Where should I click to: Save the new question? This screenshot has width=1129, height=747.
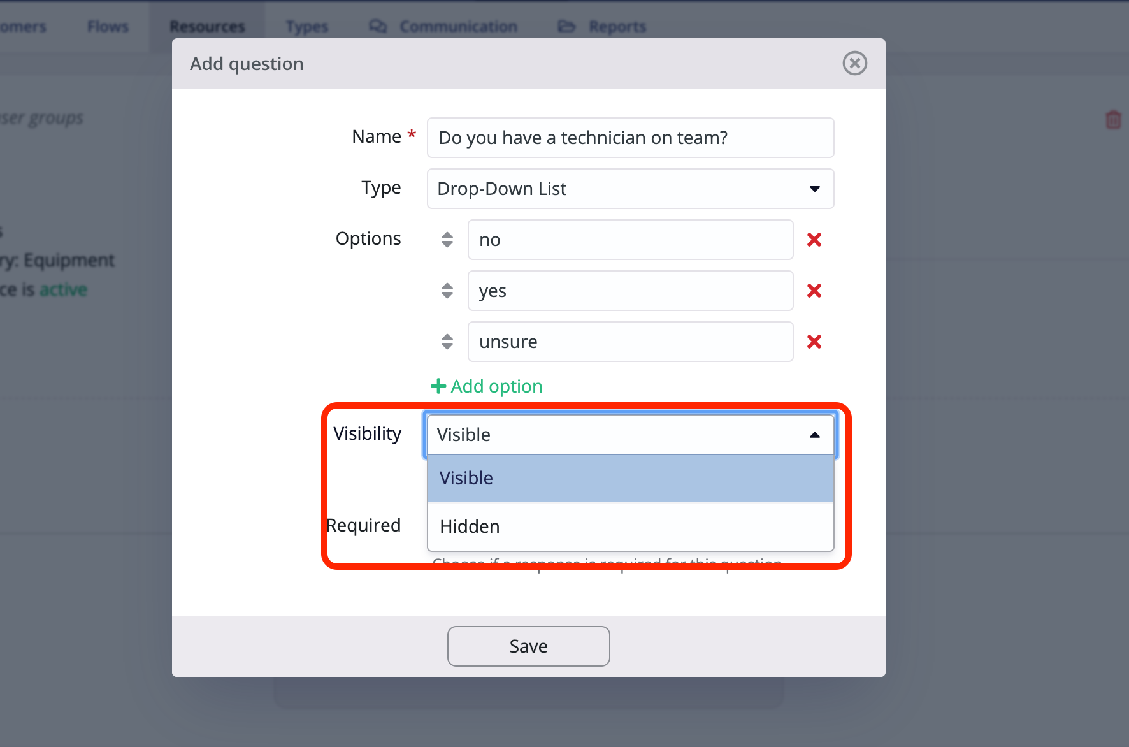528,646
